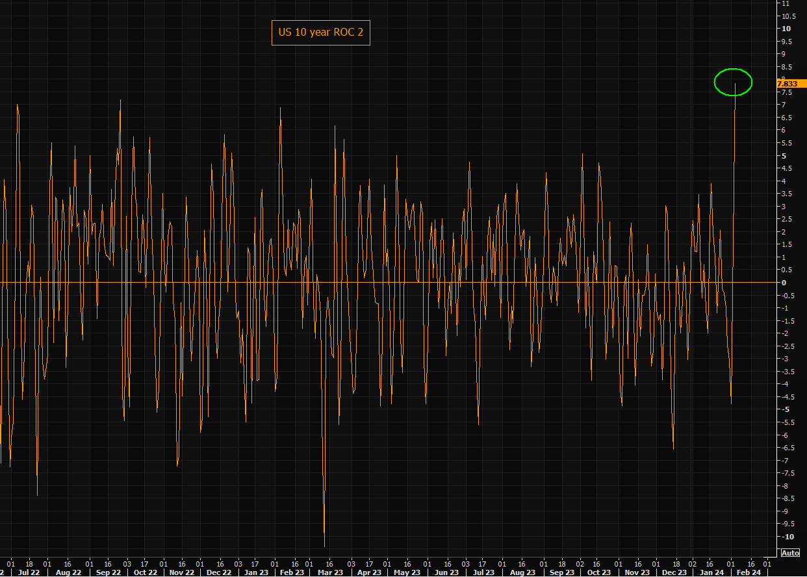Click the 0 tick on the value axis

click(784, 283)
